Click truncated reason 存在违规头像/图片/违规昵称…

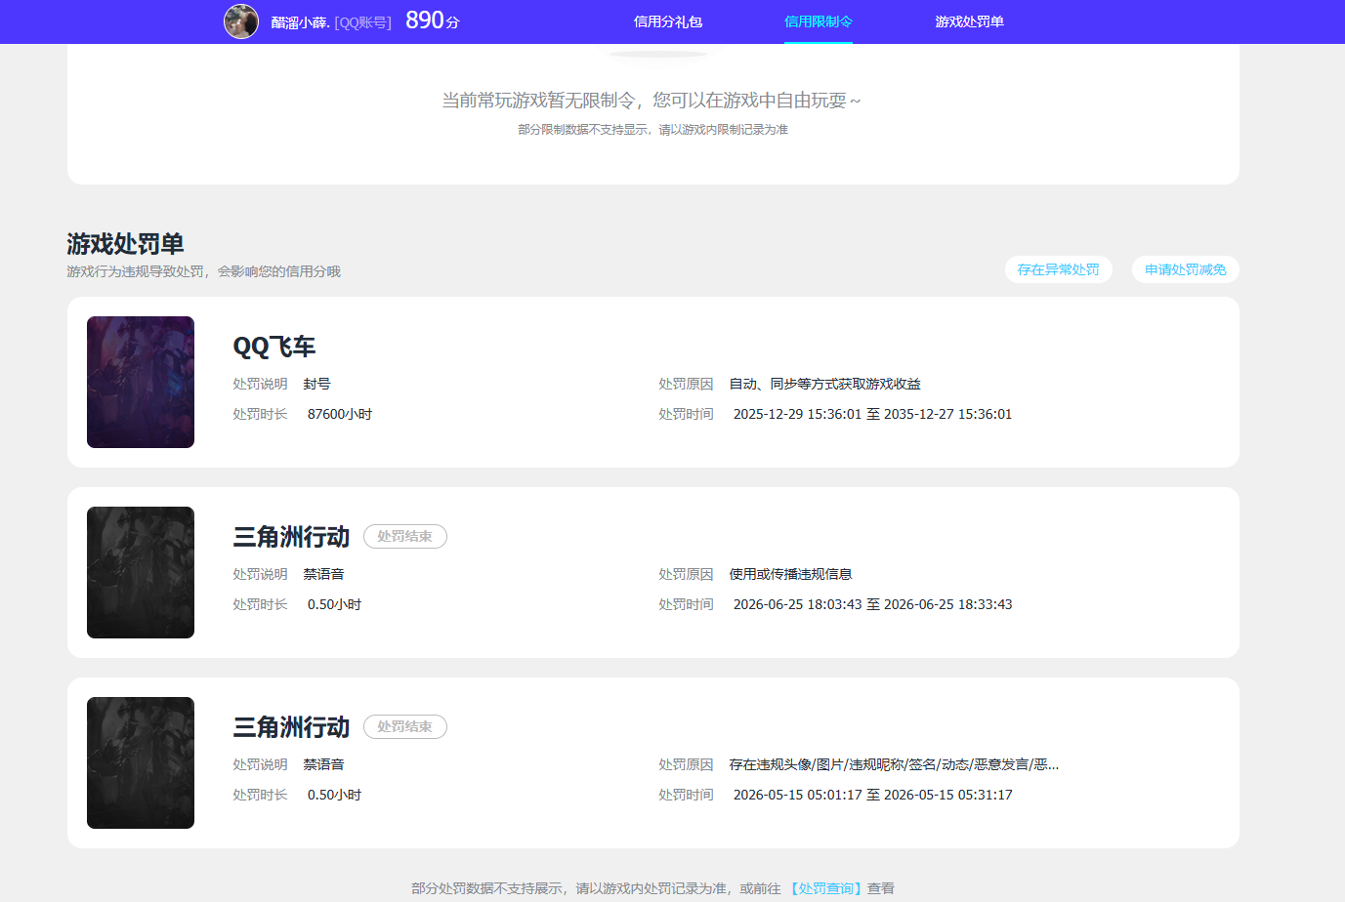[894, 764]
